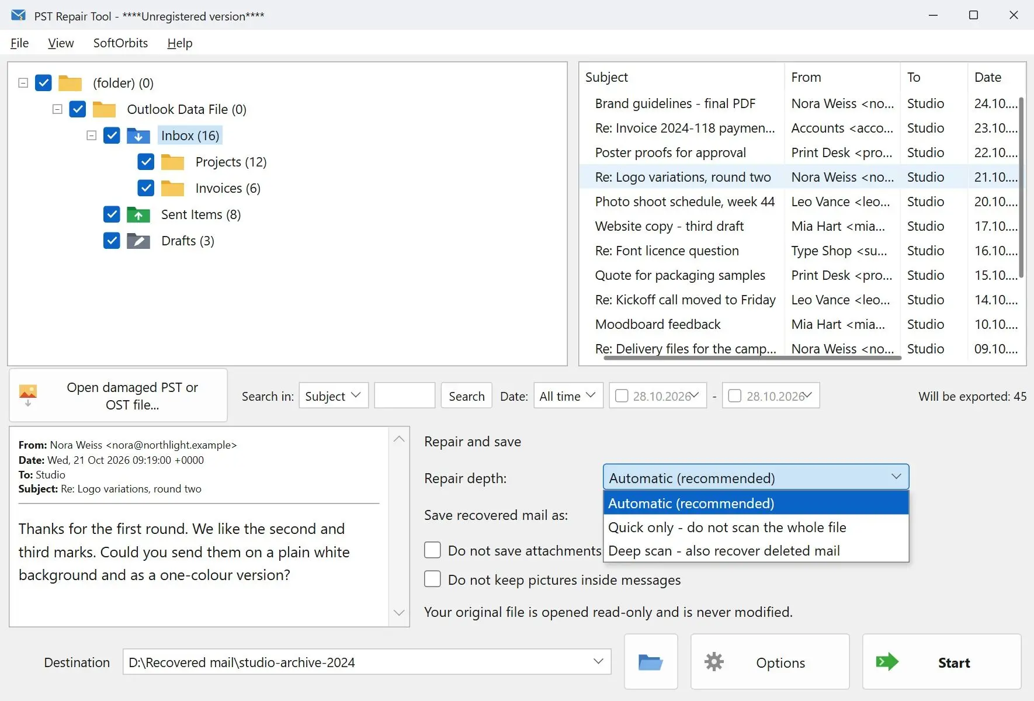This screenshot has width=1034, height=701.
Task: Click the preview pane scroll down arrow
Action: pos(399,613)
